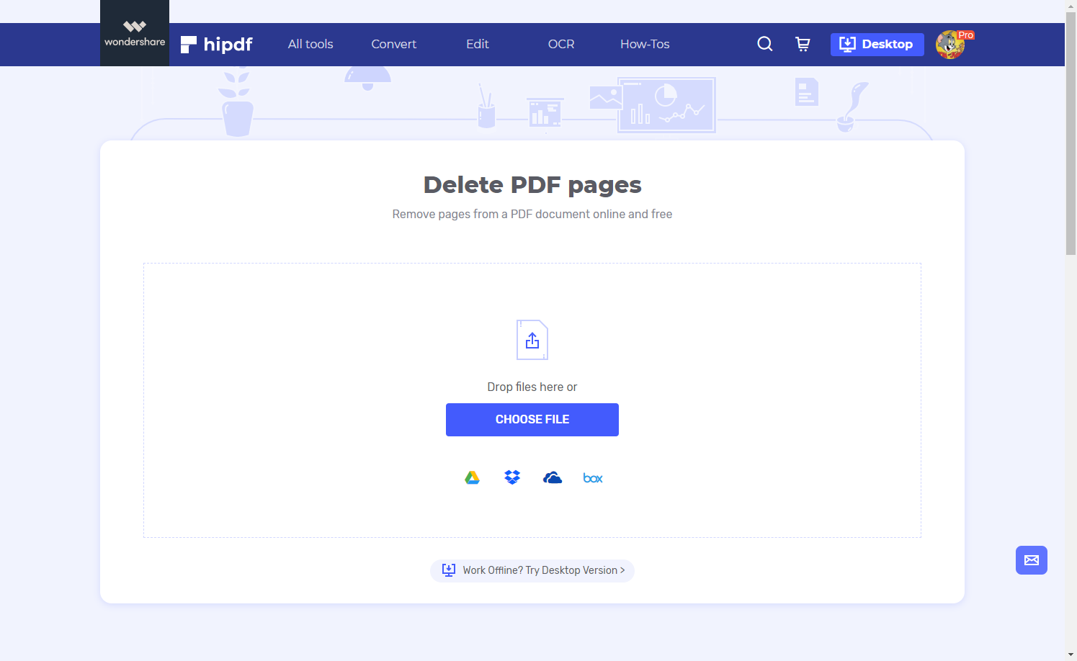The image size is (1077, 661).
Task: Open the shopping cart icon
Action: (x=803, y=44)
